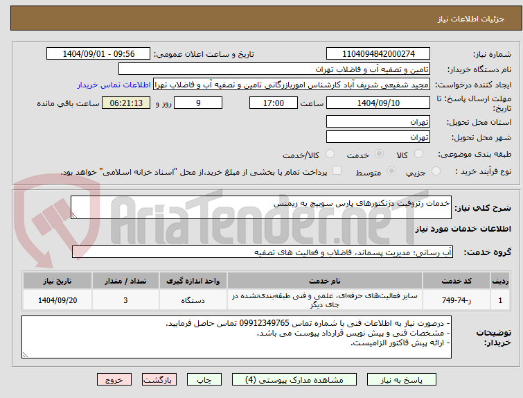Click the request creator name field
This screenshot has height=398, width=523.
click(x=292, y=85)
